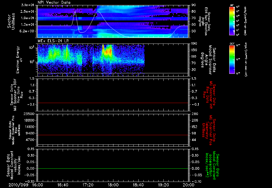This screenshot has width=272, height=188.
Task: Click the 23500 scanner position tick label
Action: (29, 114)
